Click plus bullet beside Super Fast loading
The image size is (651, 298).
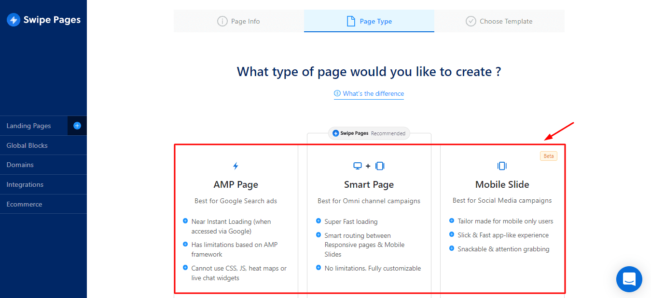pyautogui.click(x=319, y=221)
